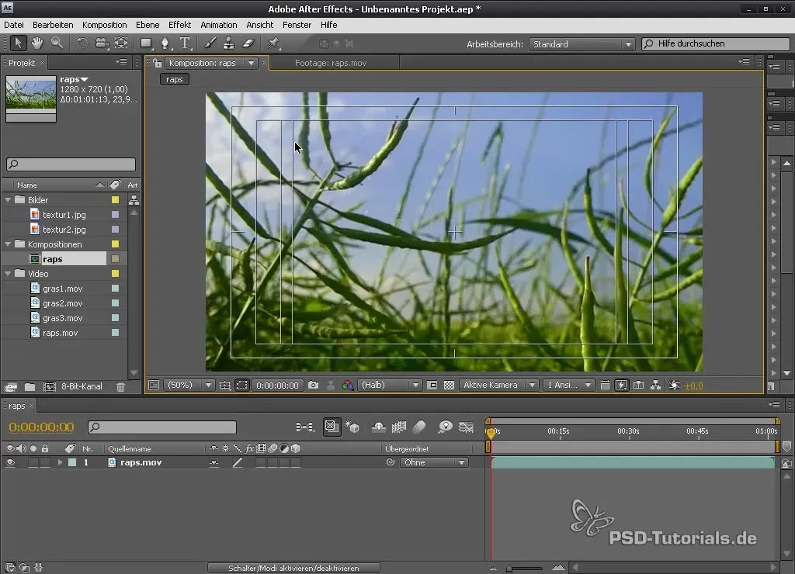Open the Ebene menu
Image resolution: width=795 pixels, height=574 pixels.
(148, 25)
